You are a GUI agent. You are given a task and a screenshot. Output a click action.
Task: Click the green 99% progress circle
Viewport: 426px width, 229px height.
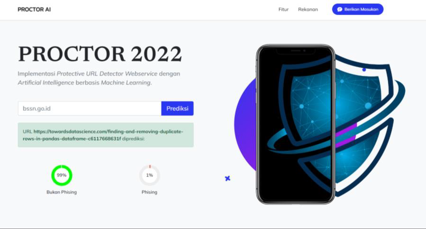point(62,175)
